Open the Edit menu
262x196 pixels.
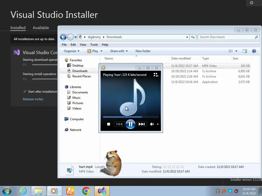[73, 45]
